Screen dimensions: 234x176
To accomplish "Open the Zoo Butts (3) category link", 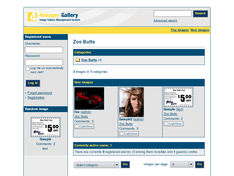I will 89,60.
